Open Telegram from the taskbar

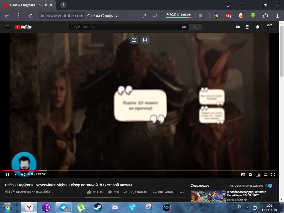(64, 207)
